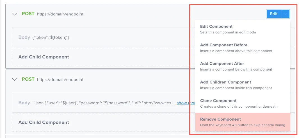Click the blue Edit button
Image resolution: width=299 pixels, height=138 pixels.
[273, 14]
